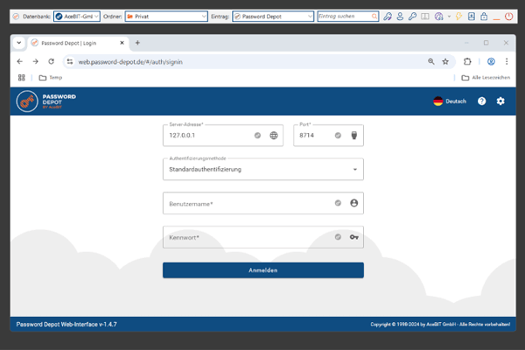Go forward in browser
Viewport: 525px width, 350px height.
pyautogui.click(x=36, y=61)
